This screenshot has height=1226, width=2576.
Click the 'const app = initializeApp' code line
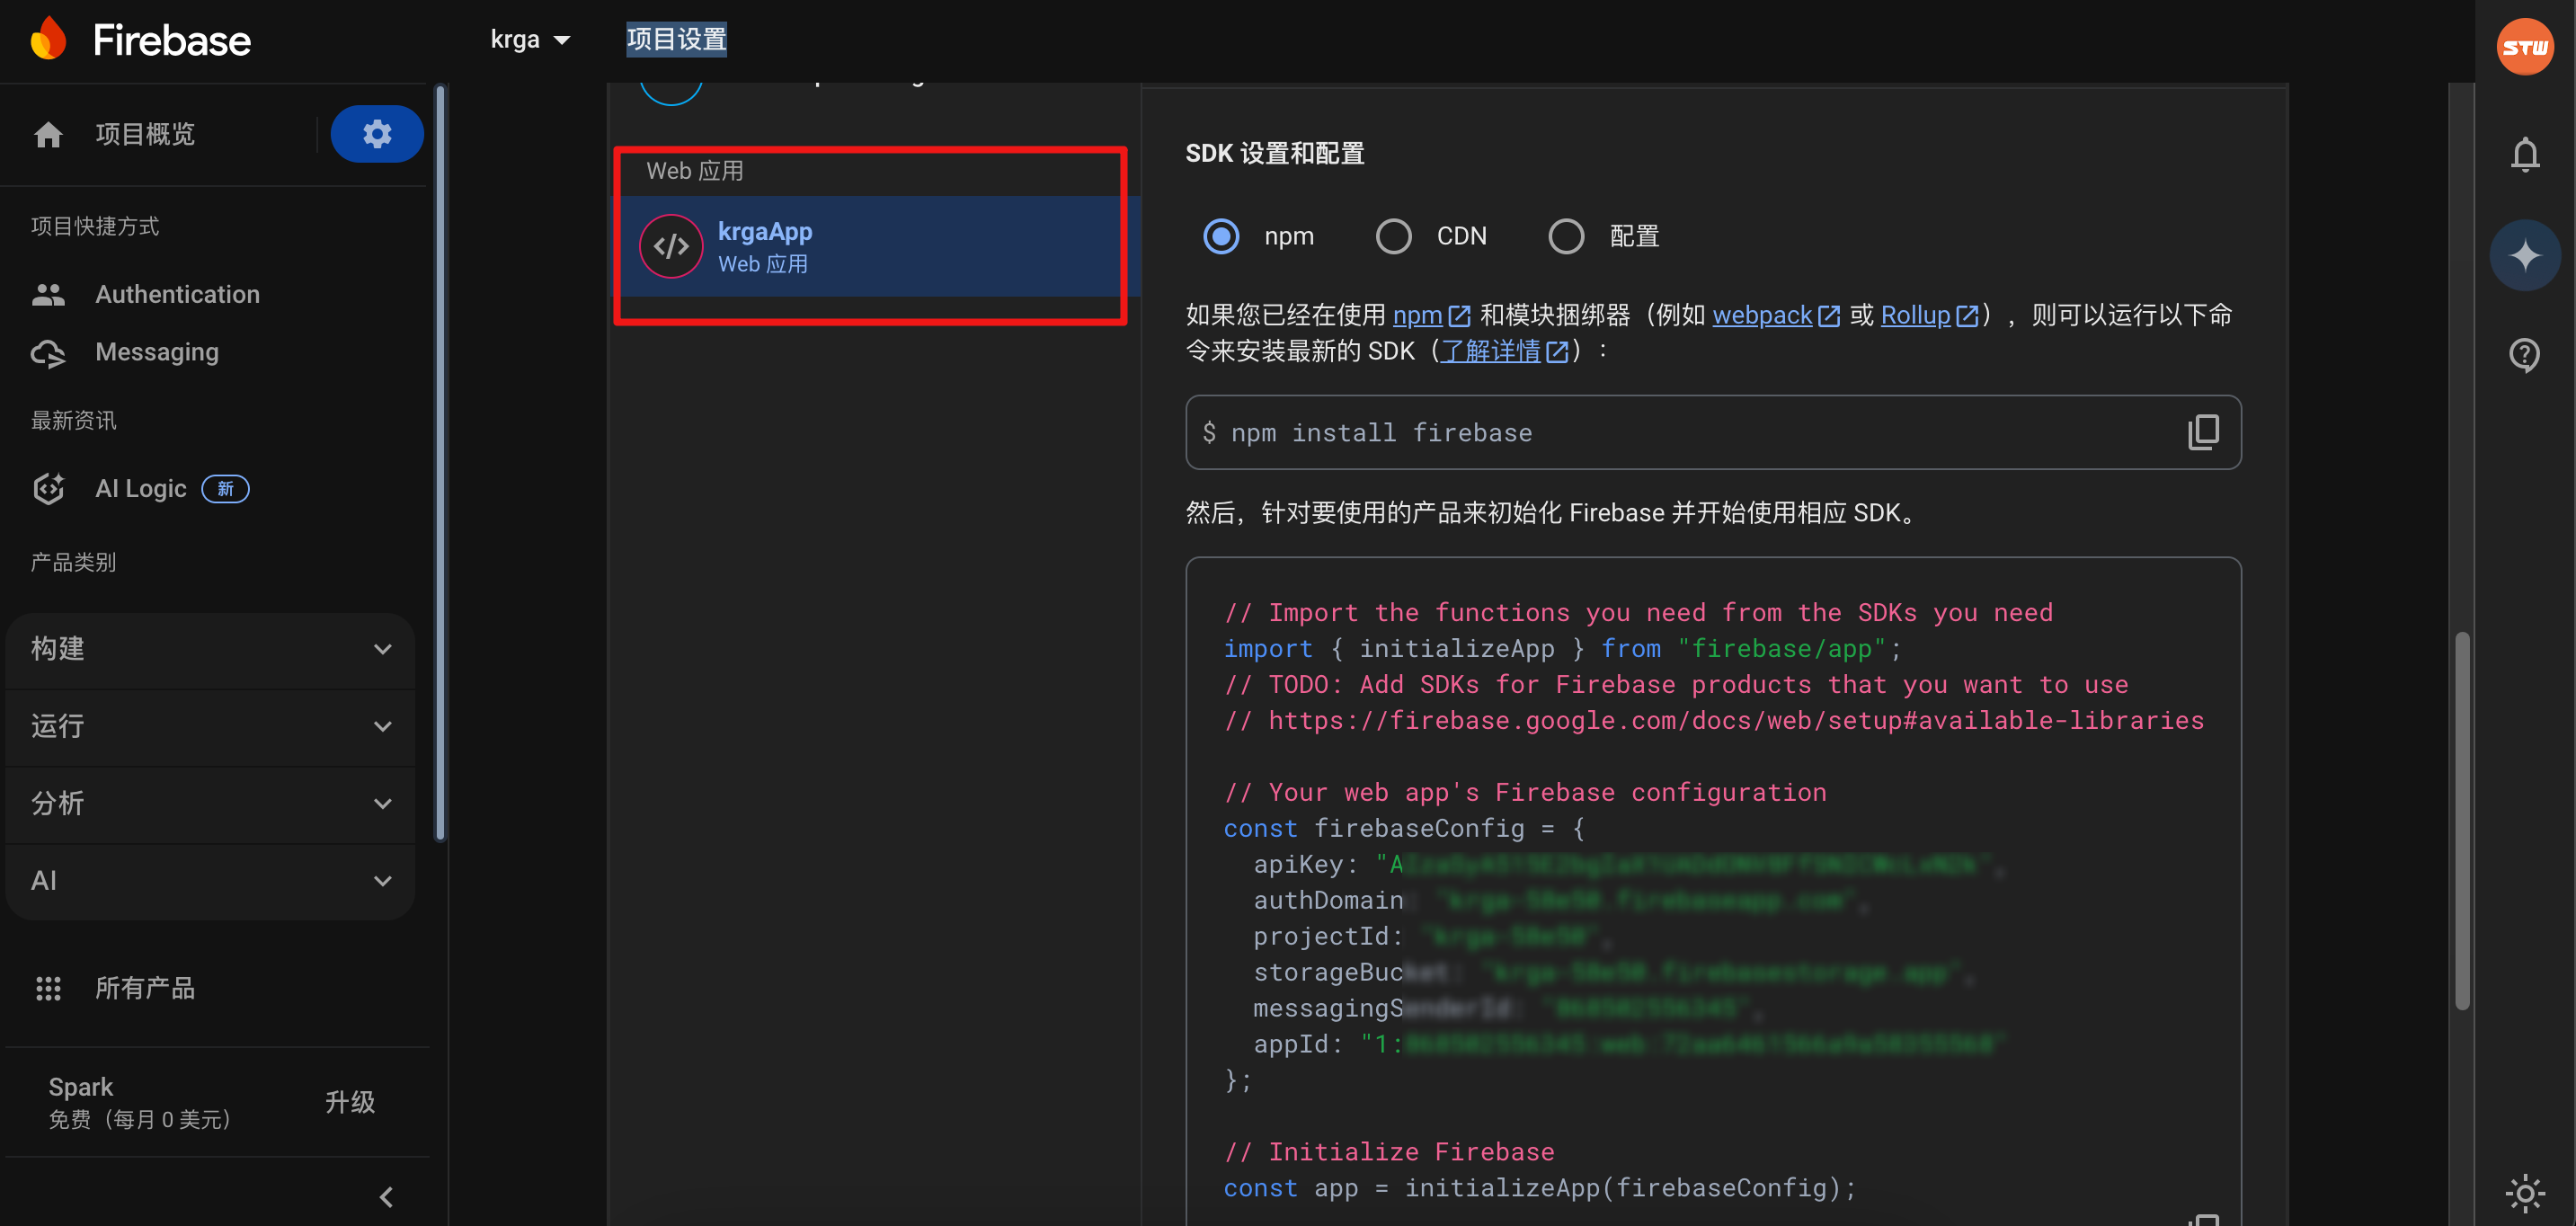1540,1187
